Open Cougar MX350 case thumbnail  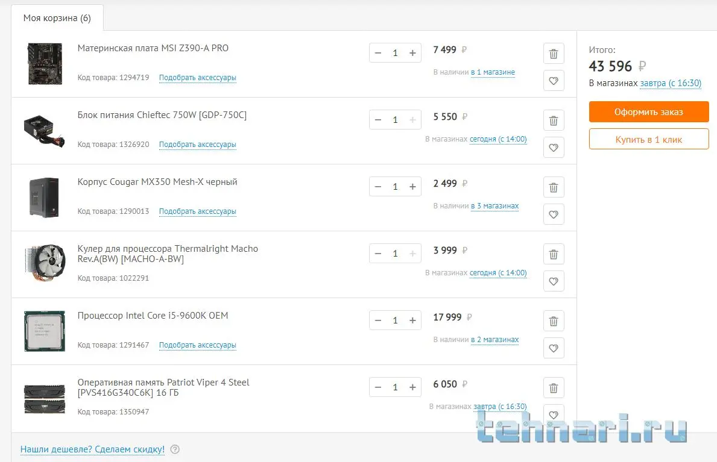44,198
